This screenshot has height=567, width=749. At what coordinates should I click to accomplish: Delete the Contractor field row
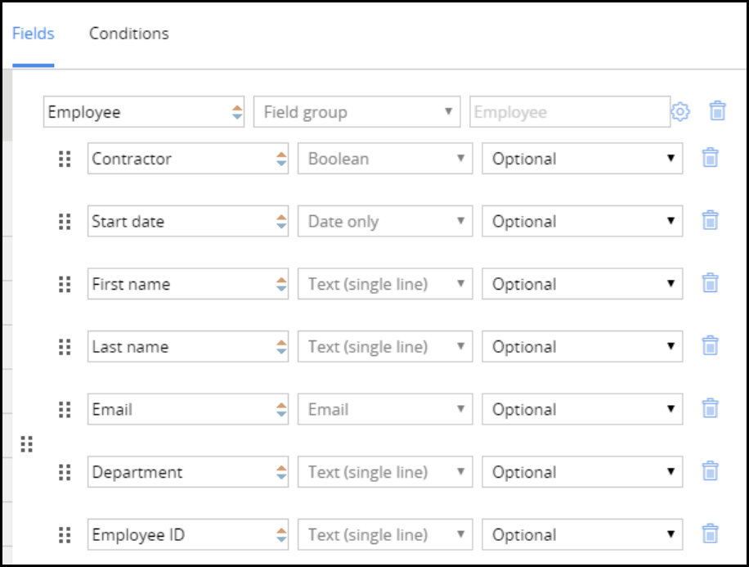[x=711, y=158]
